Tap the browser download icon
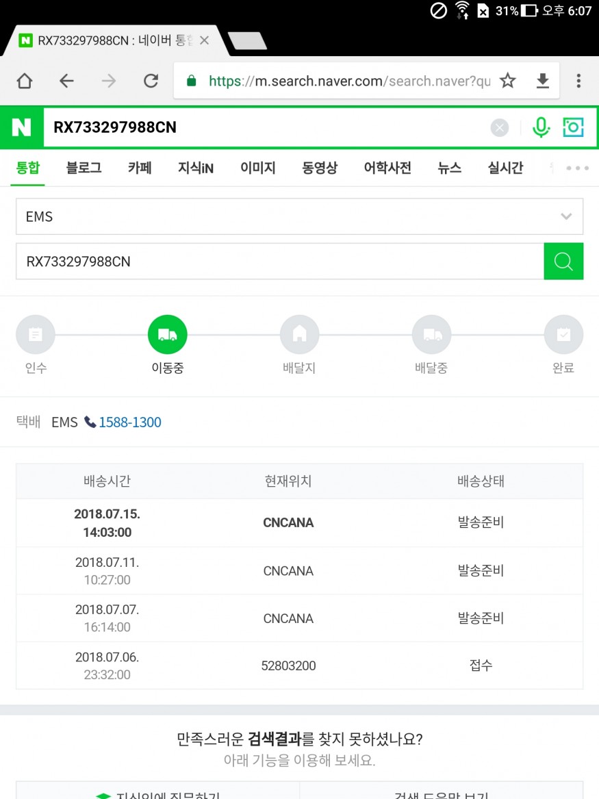 543,81
